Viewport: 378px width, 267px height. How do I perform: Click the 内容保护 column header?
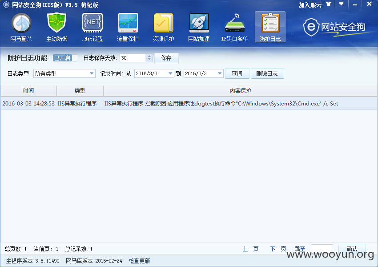(240, 91)
